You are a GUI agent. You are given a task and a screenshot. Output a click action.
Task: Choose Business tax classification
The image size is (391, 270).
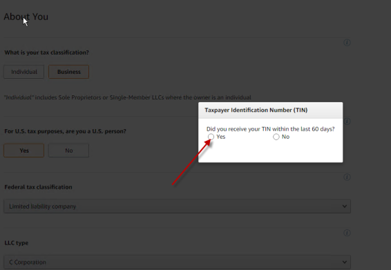coord(69,72)
